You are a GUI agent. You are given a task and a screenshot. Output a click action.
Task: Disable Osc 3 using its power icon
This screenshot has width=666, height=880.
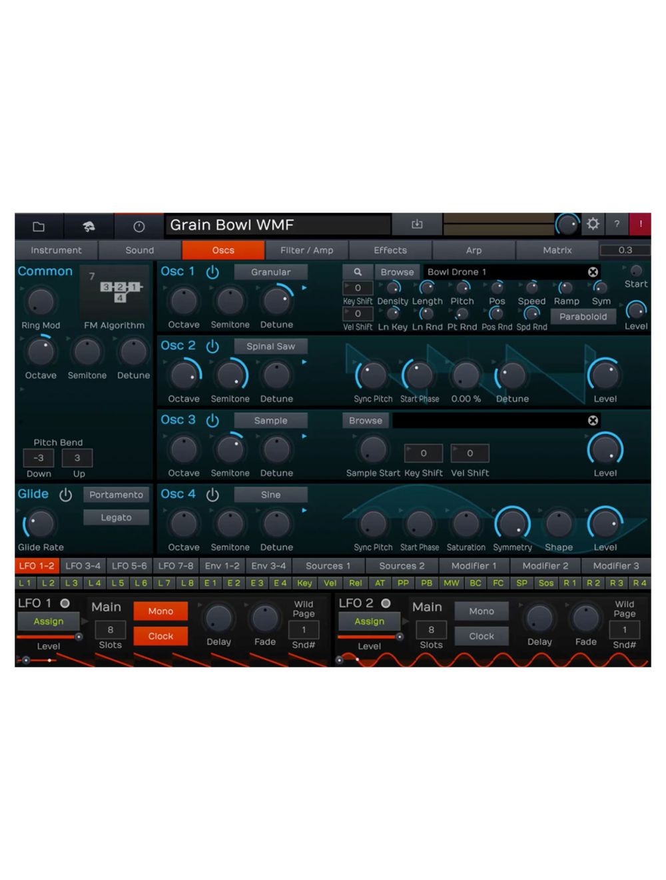(x=213, y=421)
